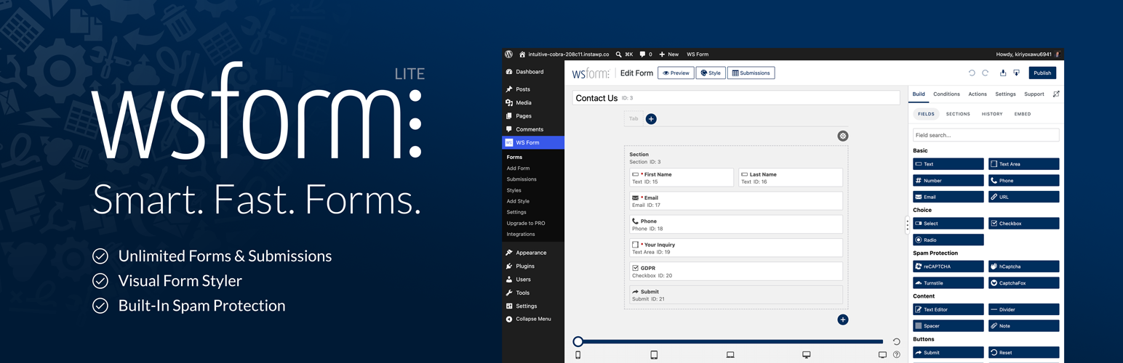Click the WordPress logo in admin bar

pos(509,54)
